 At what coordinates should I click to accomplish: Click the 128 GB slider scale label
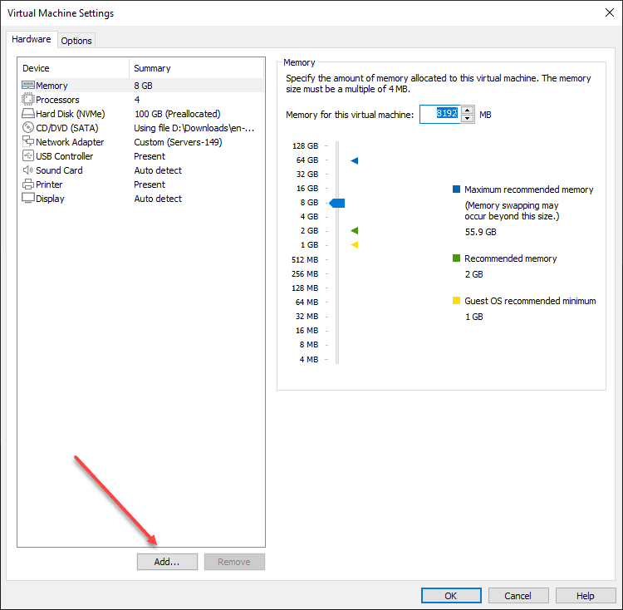click(x=305, y=145)
